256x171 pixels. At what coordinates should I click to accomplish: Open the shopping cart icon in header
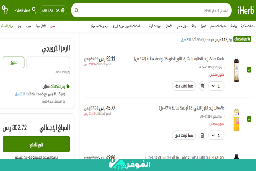click(x=5, y=10)
